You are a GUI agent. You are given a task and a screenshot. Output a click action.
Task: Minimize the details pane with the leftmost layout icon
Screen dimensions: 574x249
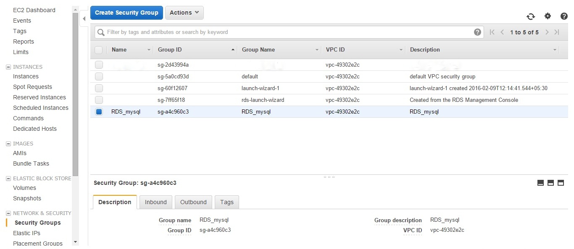coord(540,183)
